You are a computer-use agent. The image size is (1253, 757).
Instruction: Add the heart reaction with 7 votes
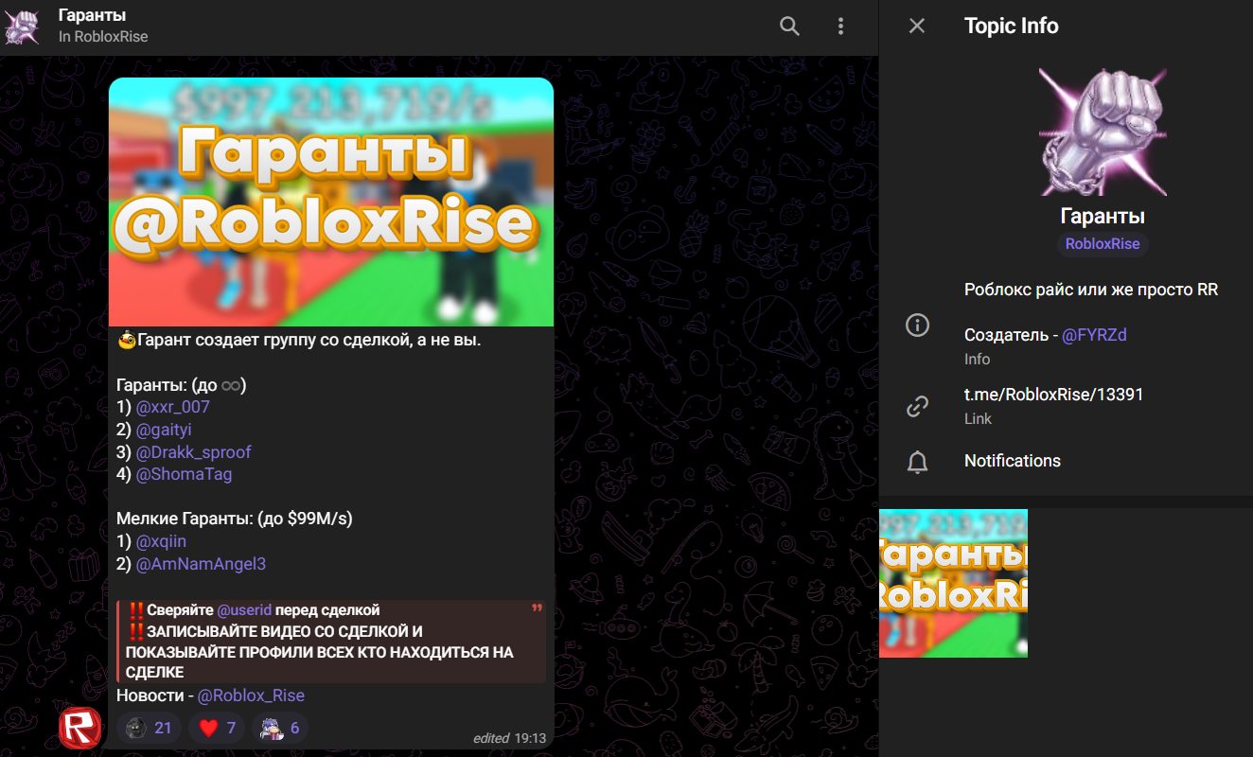point(217,728)
